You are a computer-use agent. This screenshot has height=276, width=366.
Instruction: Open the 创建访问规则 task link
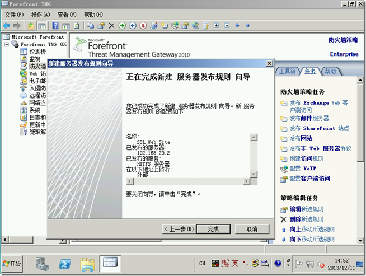pos(307,158)
